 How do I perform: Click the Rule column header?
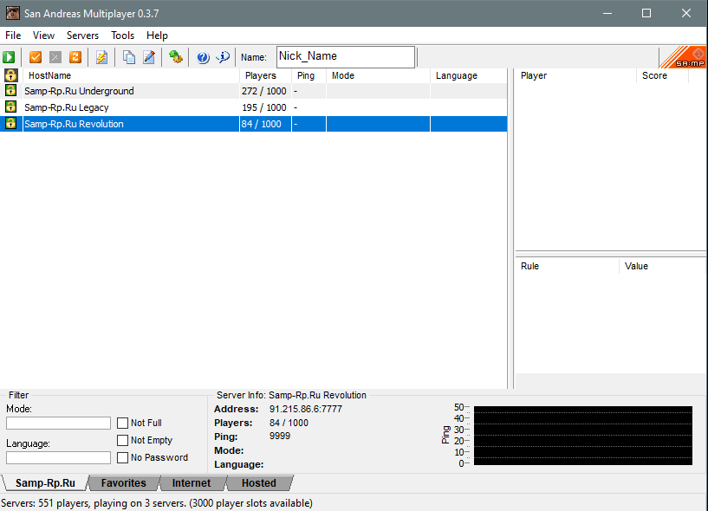(567, 266)
